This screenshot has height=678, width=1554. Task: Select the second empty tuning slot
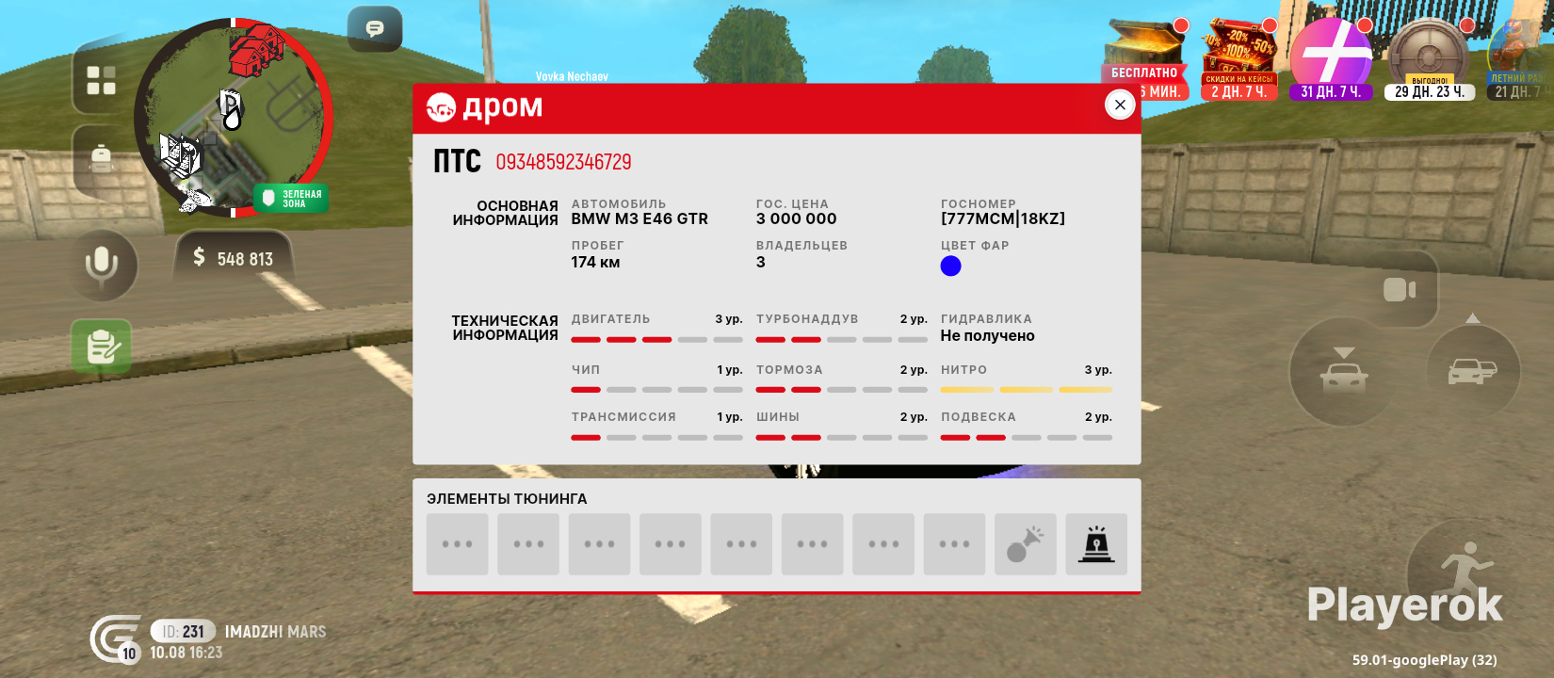click(528, 544)
